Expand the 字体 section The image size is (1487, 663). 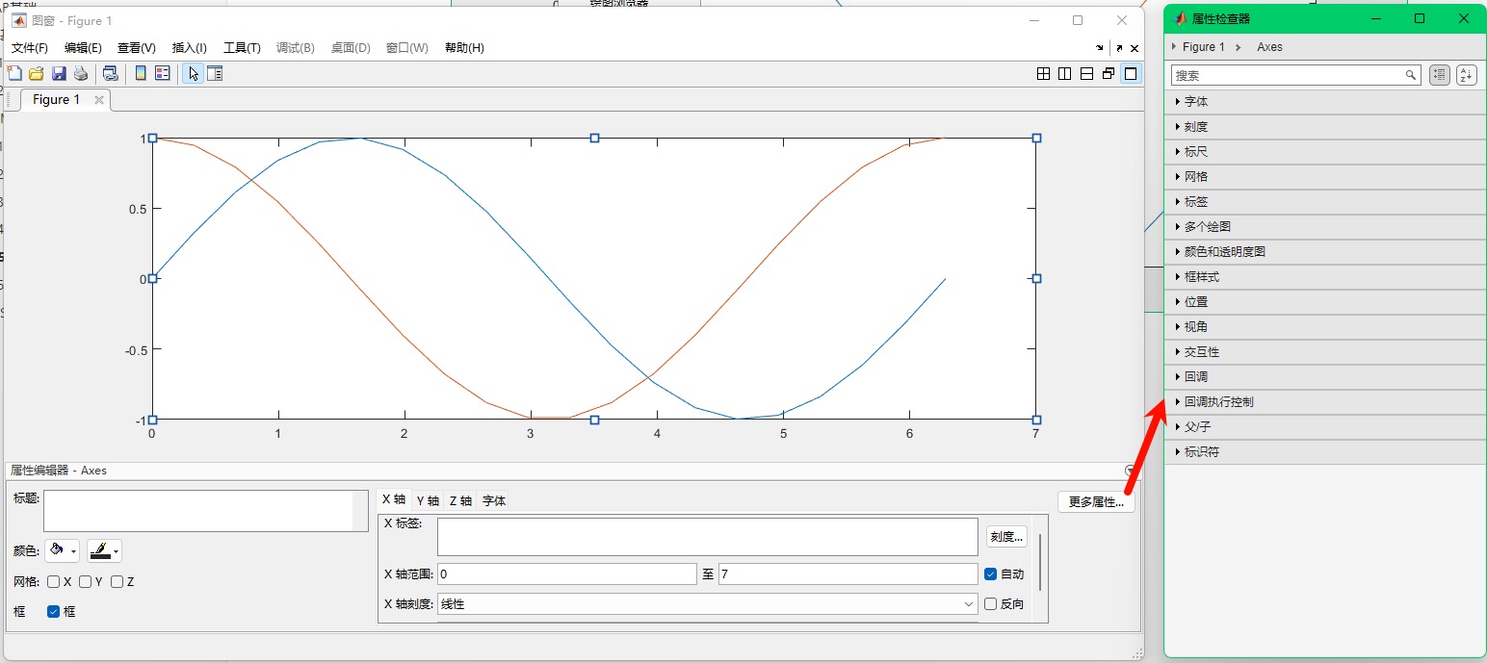coord(1327,102)
